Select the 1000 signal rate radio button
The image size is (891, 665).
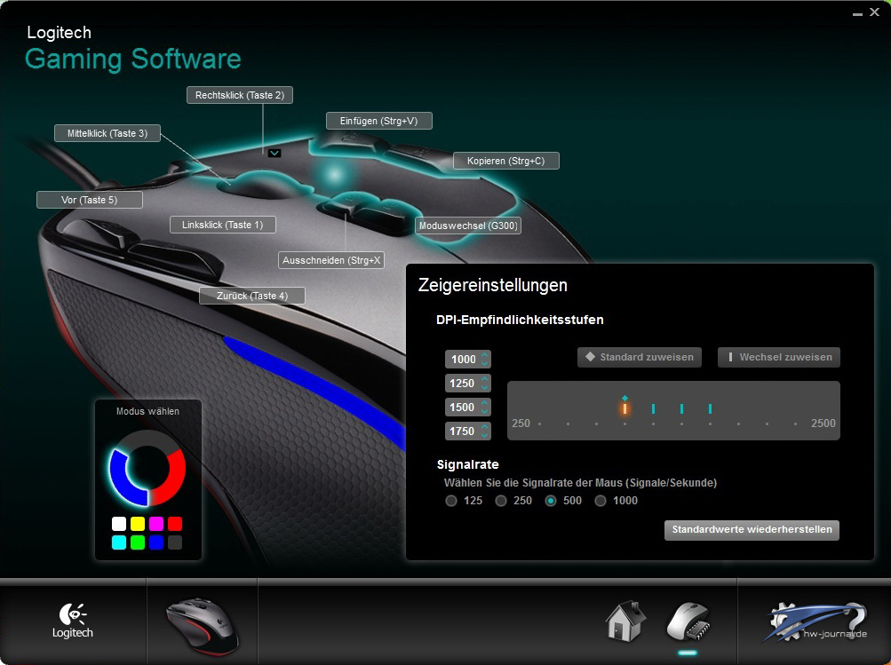point(601,501)
